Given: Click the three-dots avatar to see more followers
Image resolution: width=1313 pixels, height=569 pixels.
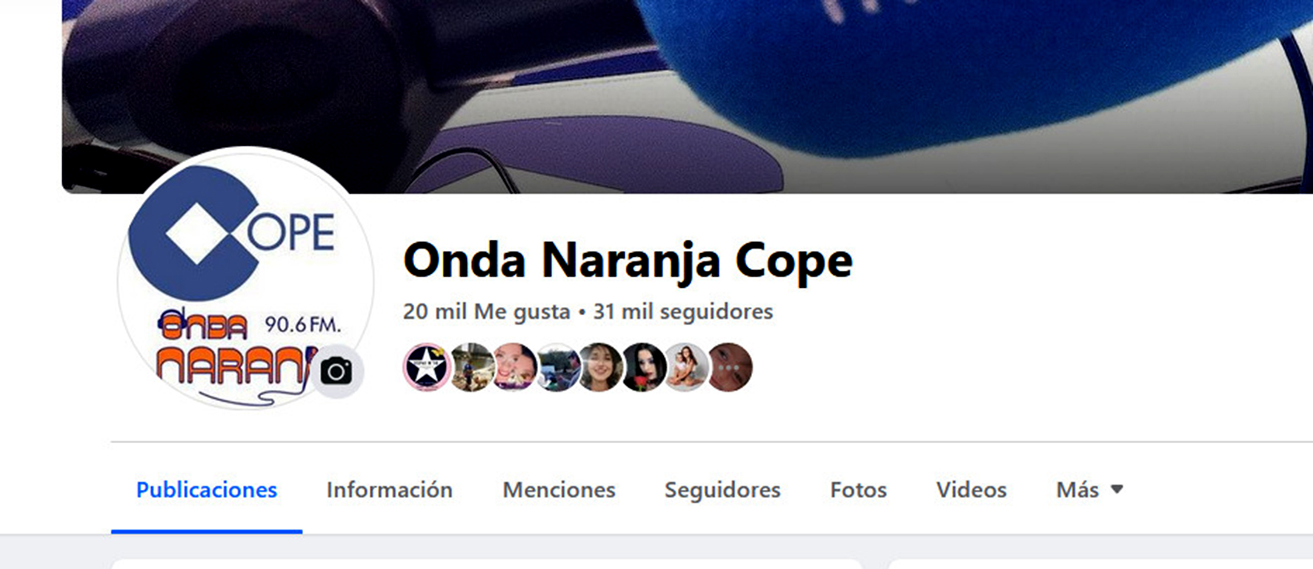Looking at the screenshot, I should pyautogui.click(x=729, y=367).
